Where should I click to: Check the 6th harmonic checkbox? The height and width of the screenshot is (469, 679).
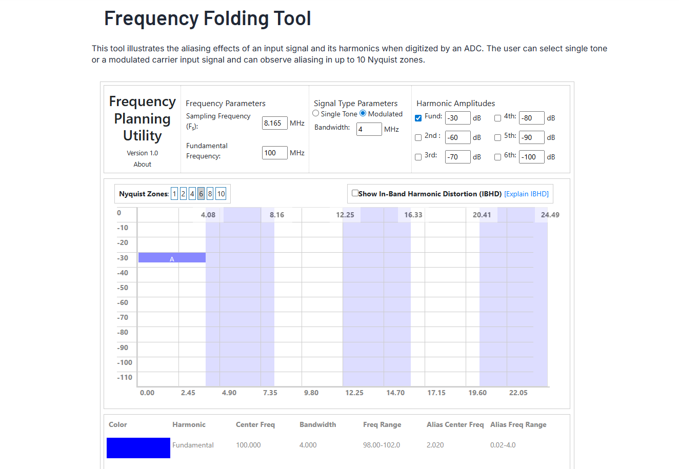497,157
